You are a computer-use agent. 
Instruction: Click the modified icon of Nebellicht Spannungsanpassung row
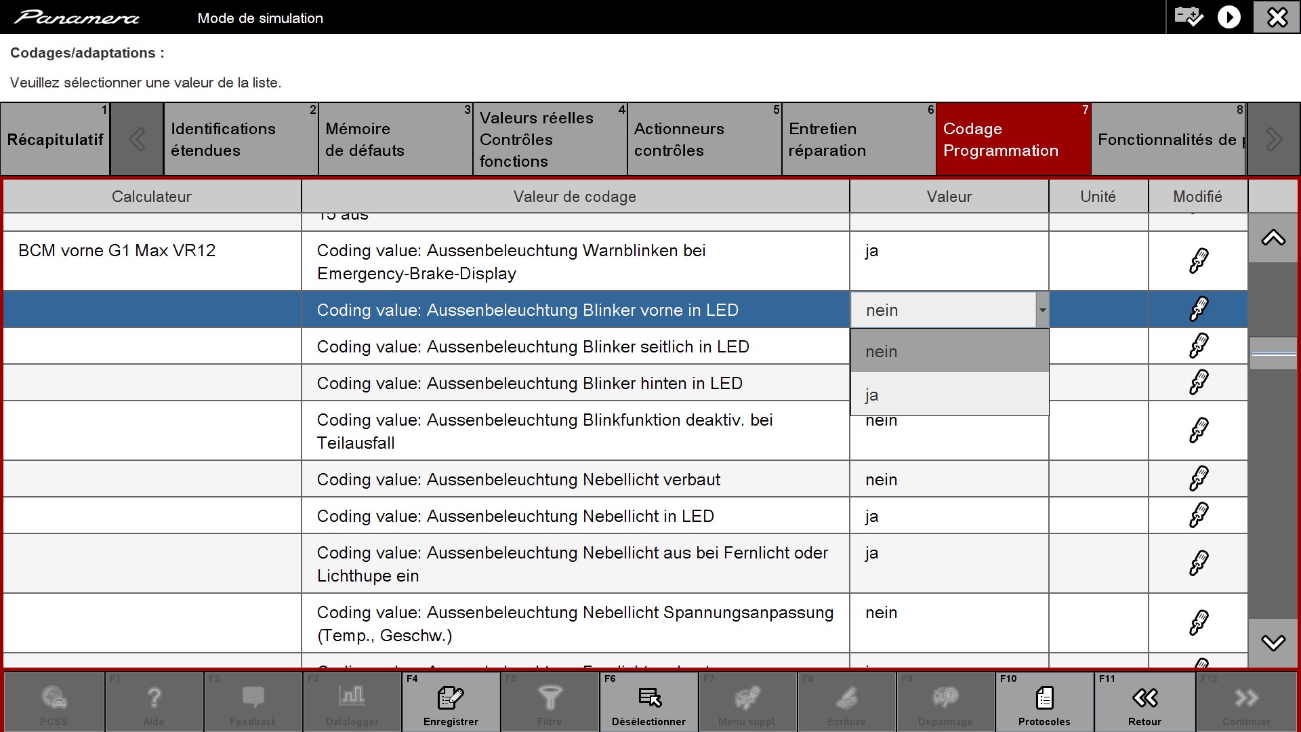click(1199, 623)
